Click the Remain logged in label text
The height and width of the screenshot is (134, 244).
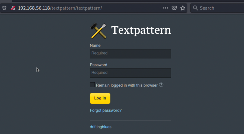coord(127,85)
